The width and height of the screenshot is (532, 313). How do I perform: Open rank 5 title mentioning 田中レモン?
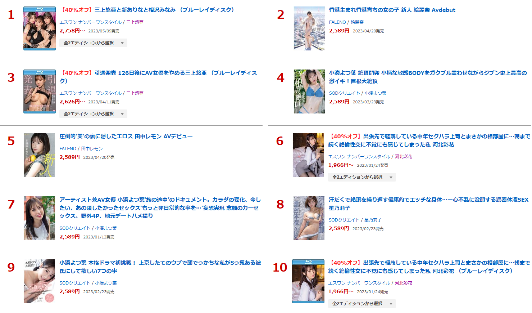coord(126,137)
